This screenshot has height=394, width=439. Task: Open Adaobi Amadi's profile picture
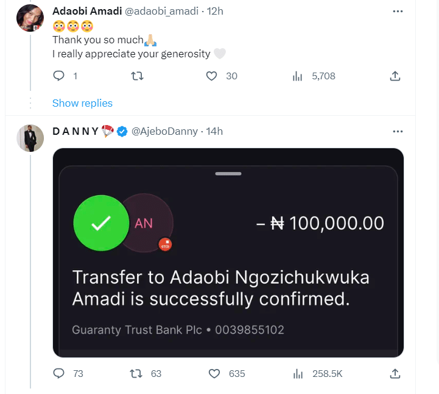(x=29, y=19)
